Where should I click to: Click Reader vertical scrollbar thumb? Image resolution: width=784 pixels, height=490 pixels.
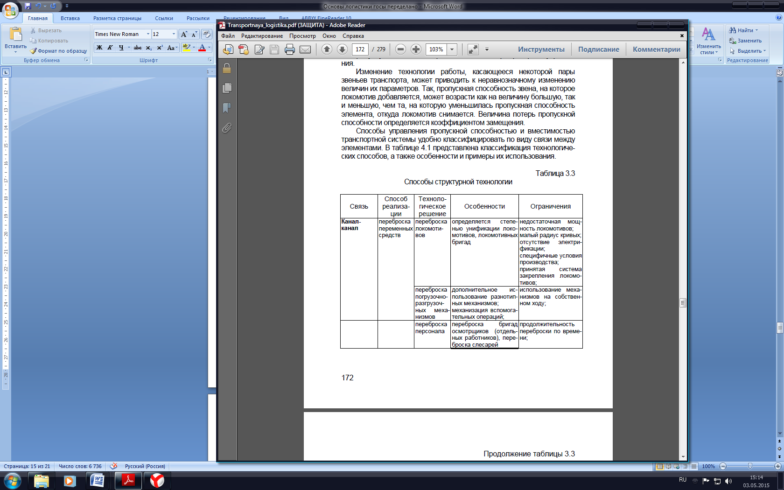tap(683, 302)
